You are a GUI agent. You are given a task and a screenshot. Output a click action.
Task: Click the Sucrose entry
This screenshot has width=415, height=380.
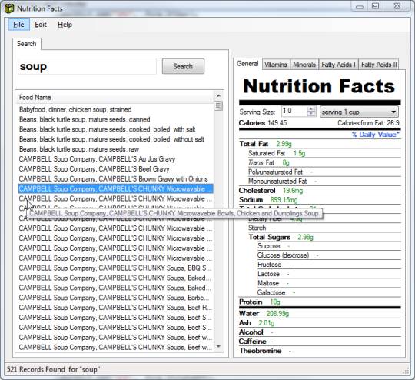point(274,246)
